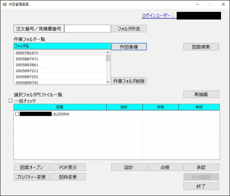The image size is (230, 196).
Task: Click the 図面オープン button
Action: (31, 167)
